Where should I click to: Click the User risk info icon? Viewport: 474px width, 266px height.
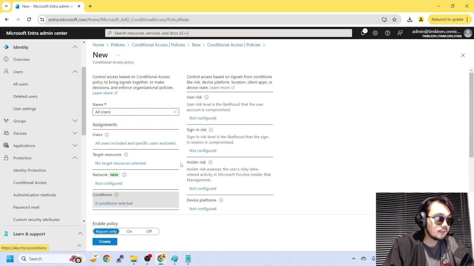coord(207,97)
